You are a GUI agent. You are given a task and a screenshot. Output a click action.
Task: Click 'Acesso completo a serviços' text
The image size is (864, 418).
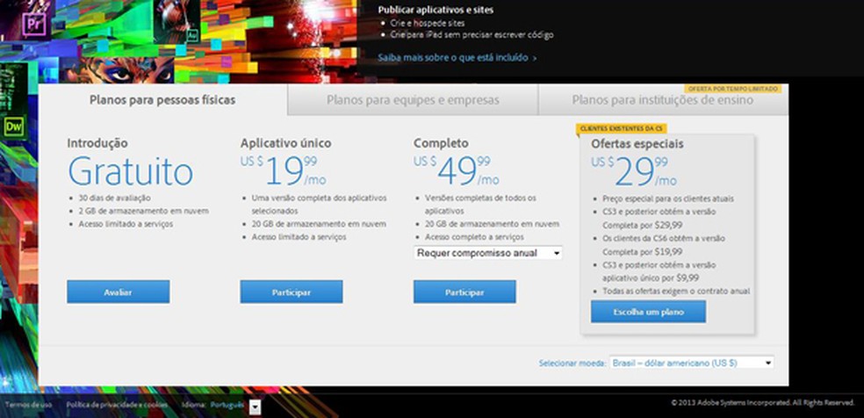[x=474, y=237]
